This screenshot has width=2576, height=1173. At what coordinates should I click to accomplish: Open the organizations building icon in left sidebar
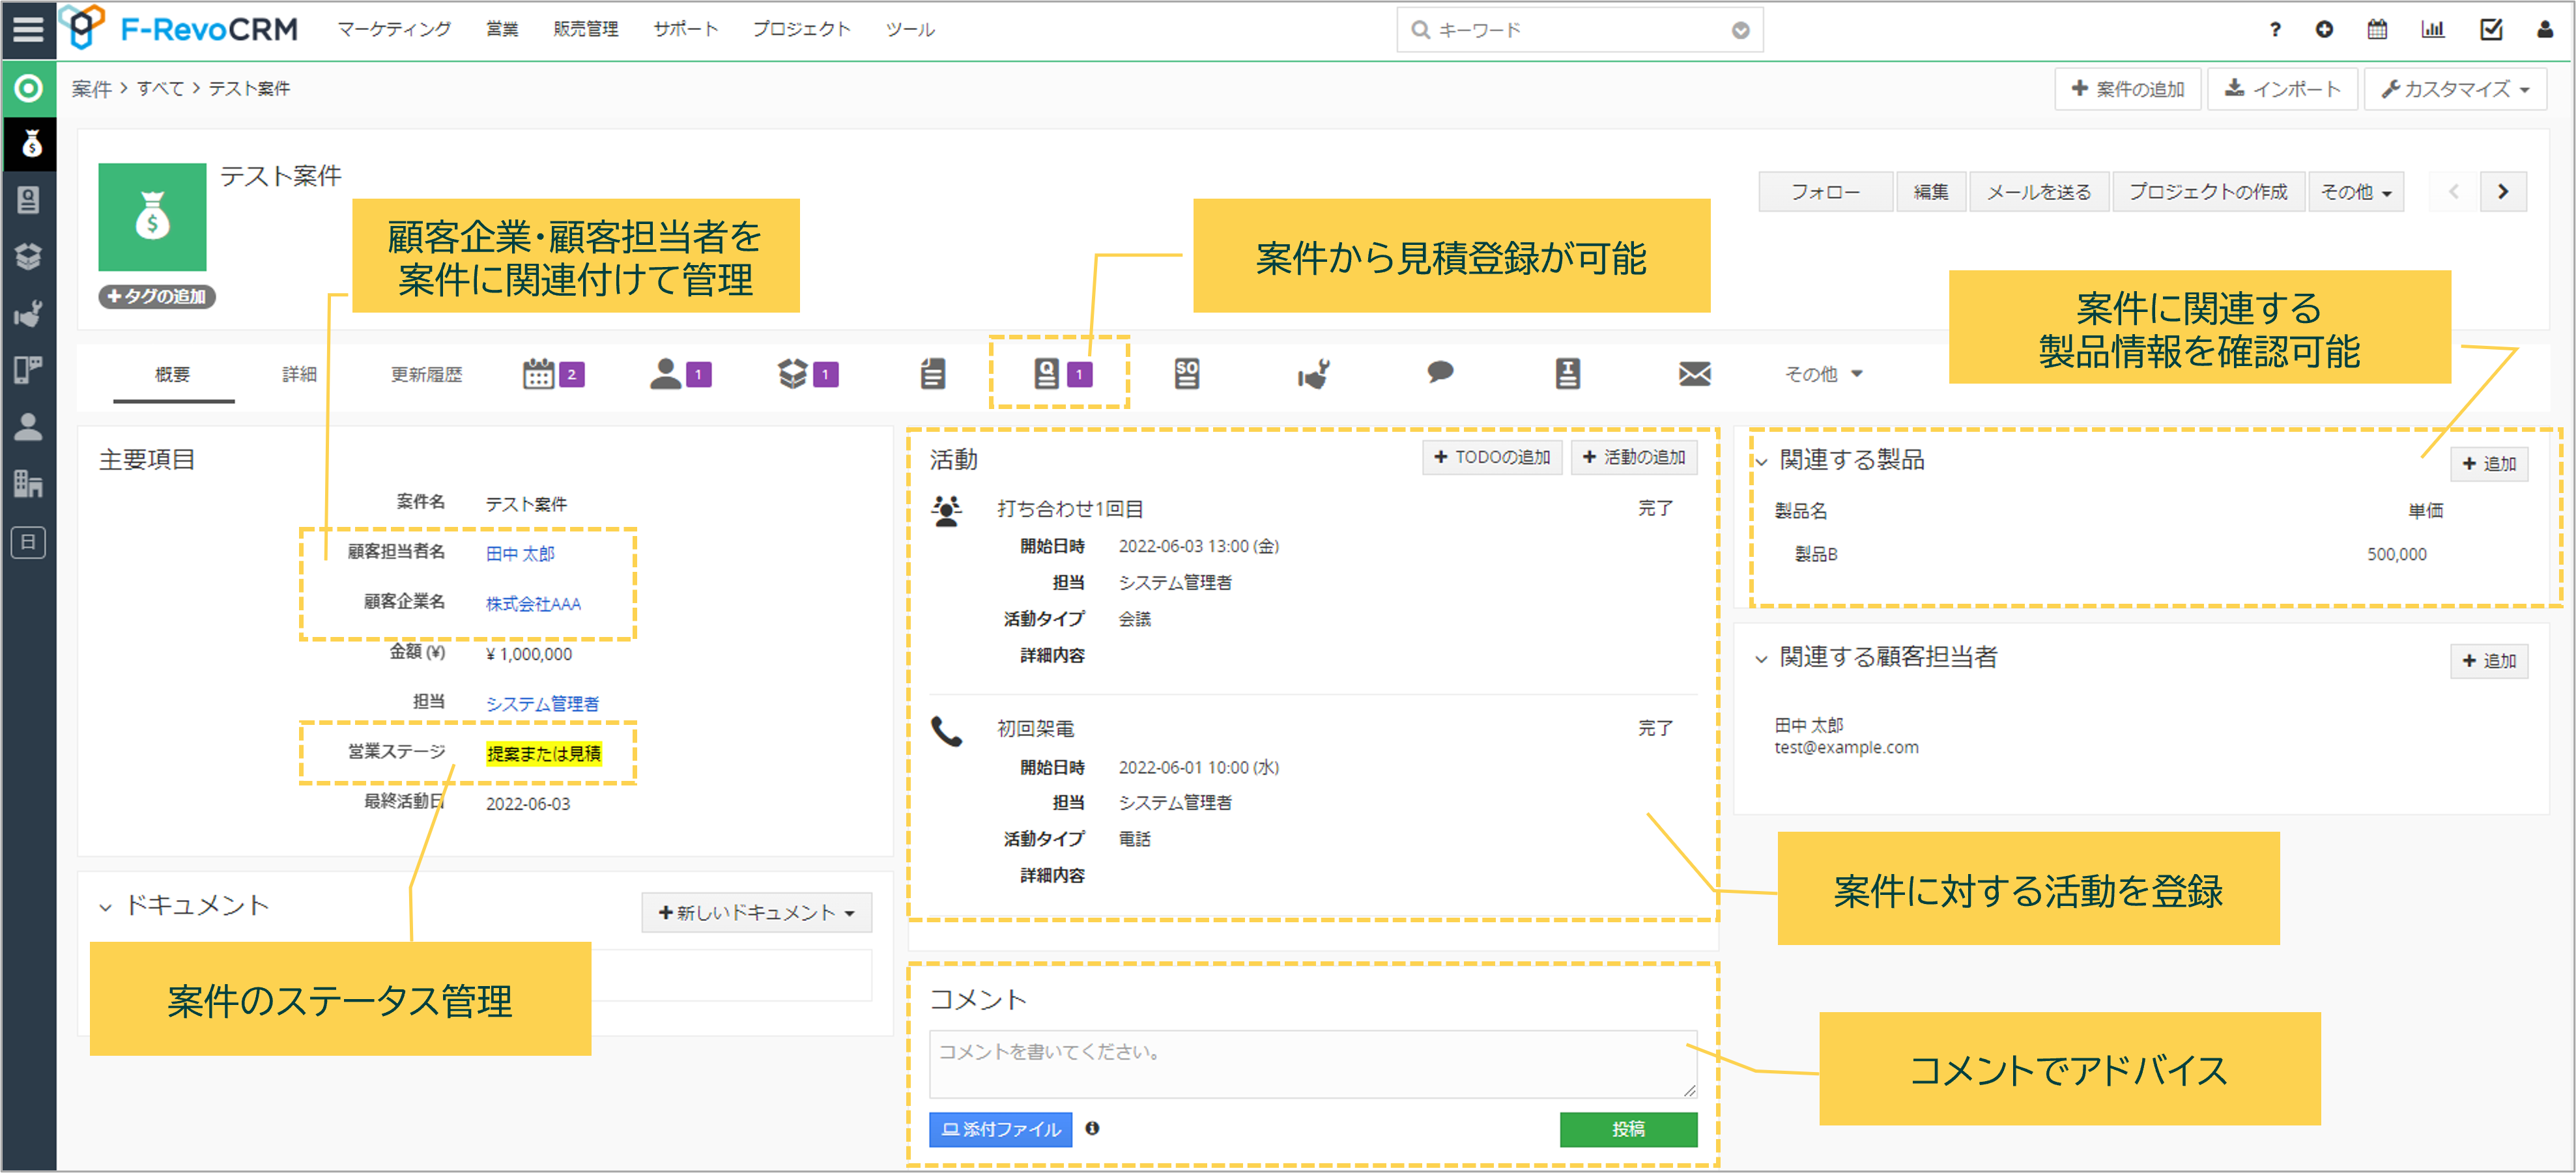[29, 485]
